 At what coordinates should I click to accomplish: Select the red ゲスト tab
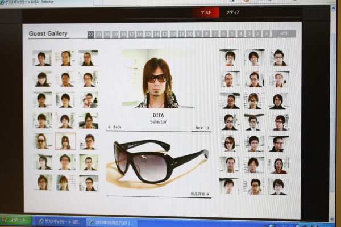point(206,12)
